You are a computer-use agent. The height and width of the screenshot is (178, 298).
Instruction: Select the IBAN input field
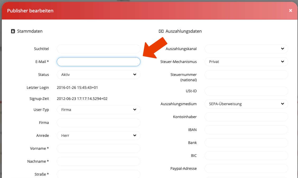pos(246,130)
